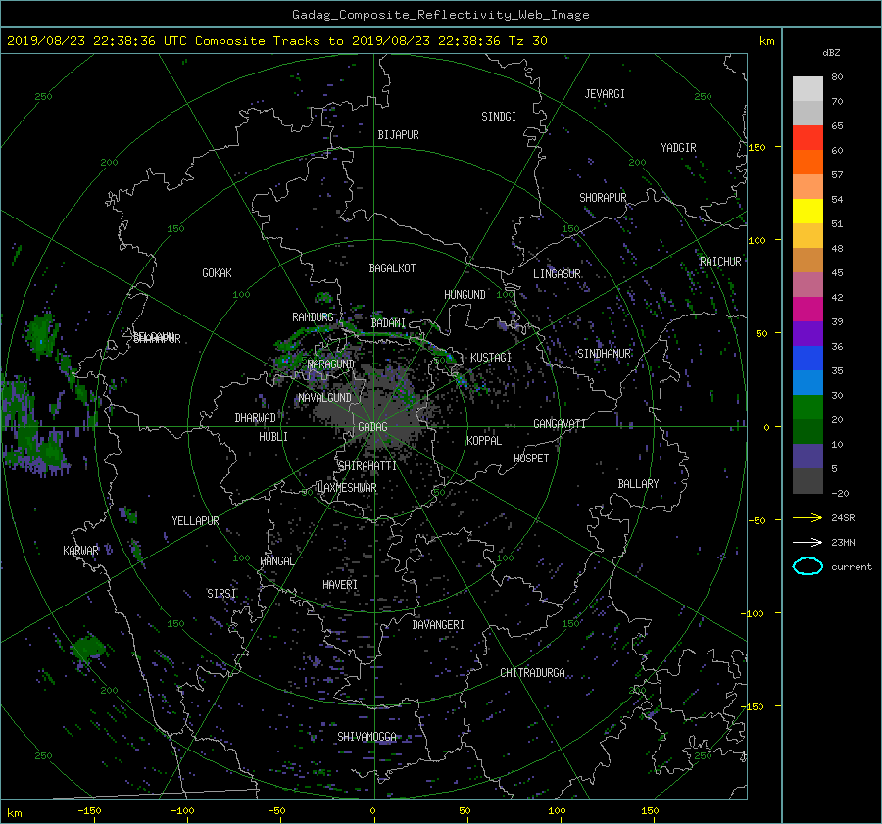Click the green echo blob north of RAMDURG
This screenshot has width=882, height=824.
pyautogui.click(x=323, y=298)
